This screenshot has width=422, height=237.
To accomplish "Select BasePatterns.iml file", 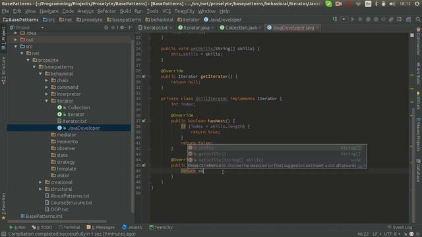I will [x=42, y=216].
